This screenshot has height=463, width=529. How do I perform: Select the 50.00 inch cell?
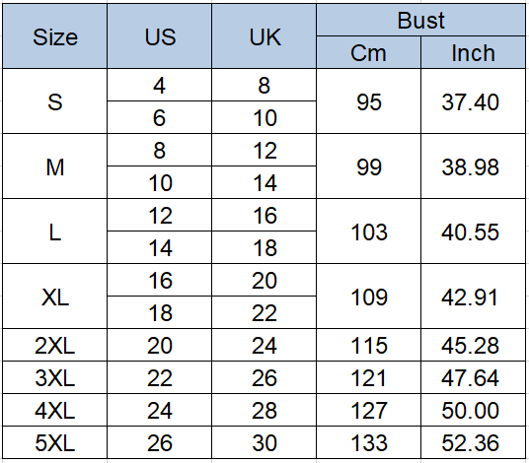coord(473,410)
